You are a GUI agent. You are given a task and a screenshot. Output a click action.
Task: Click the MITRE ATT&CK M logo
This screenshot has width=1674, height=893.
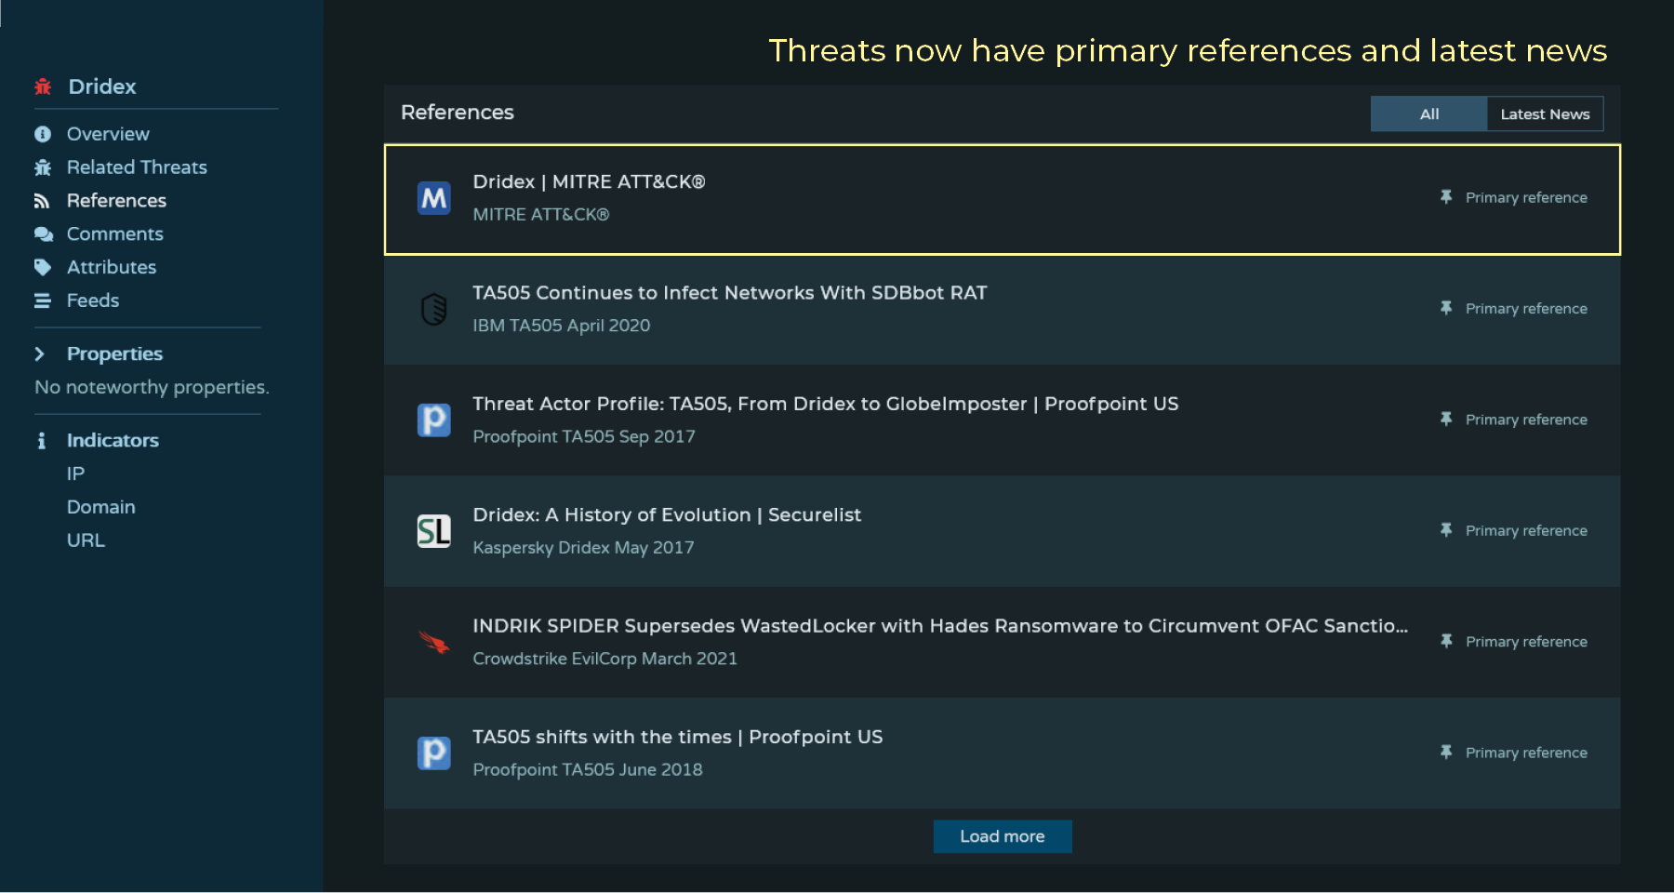pyautogui.click(x=434, y=198)
